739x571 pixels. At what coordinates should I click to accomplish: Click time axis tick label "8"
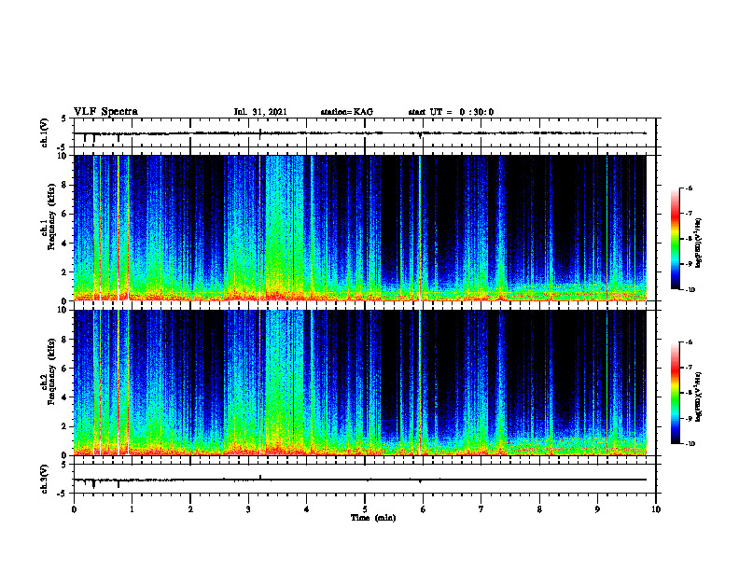tap(539, 509)
